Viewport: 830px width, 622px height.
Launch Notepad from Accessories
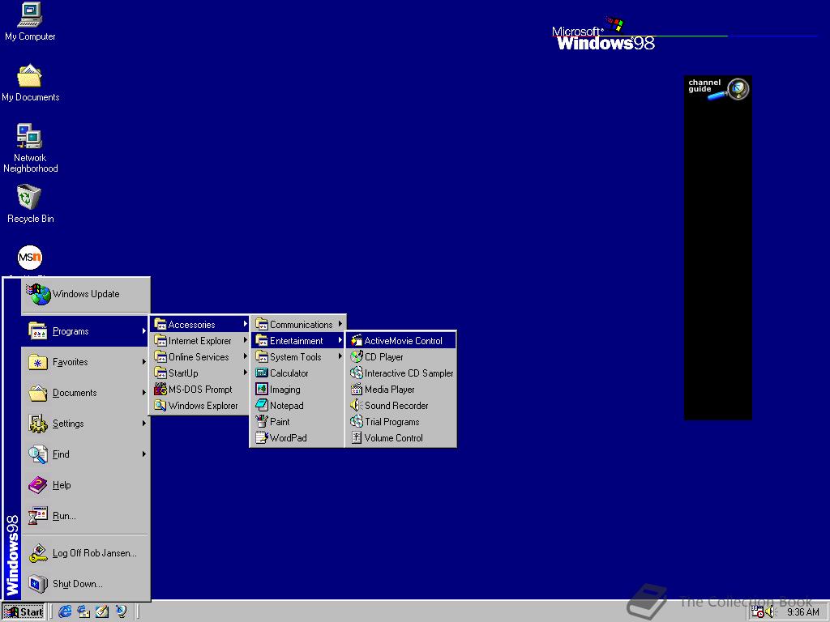click(x=298, y=406)
